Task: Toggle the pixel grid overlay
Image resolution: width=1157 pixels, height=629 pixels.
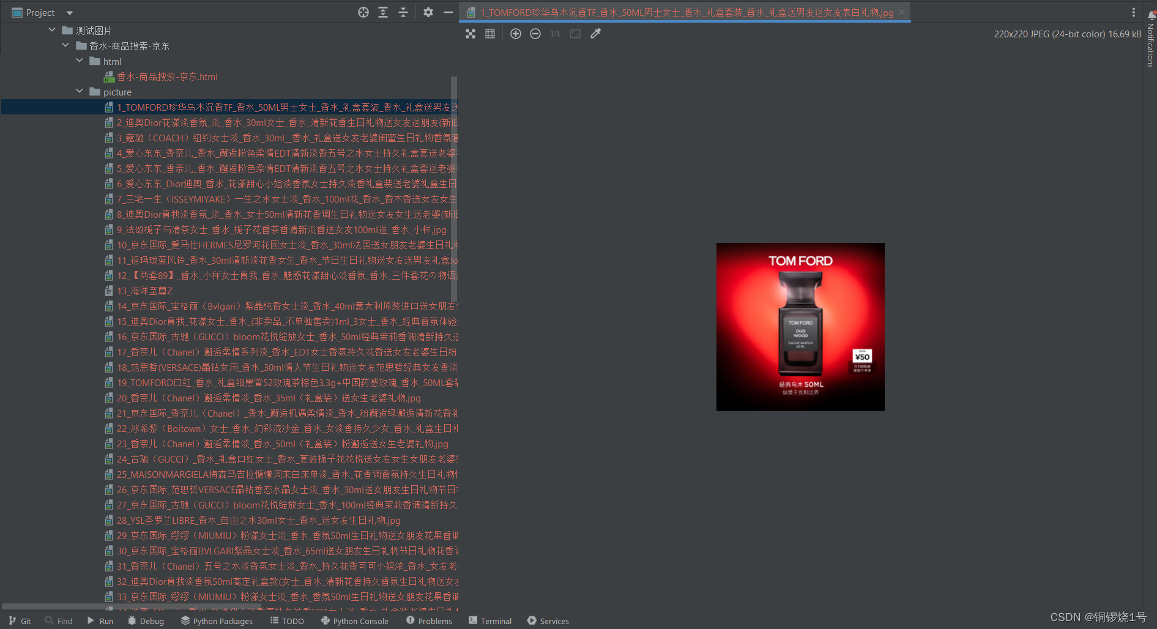Action: coord(489,34)
